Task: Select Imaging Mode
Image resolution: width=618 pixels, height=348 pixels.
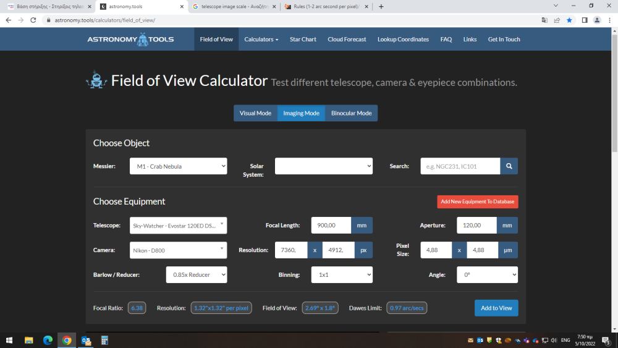Action: coord(301,113)
